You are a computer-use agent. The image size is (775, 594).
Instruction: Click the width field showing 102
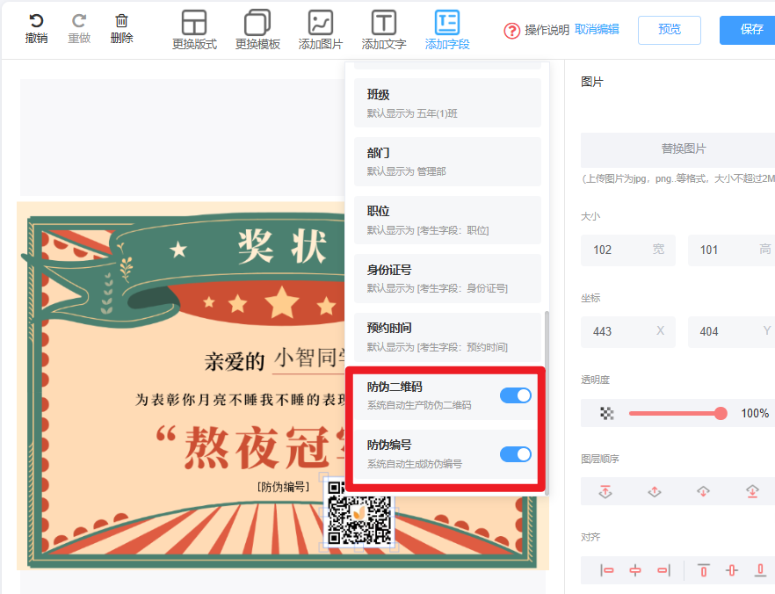(627, 250)
